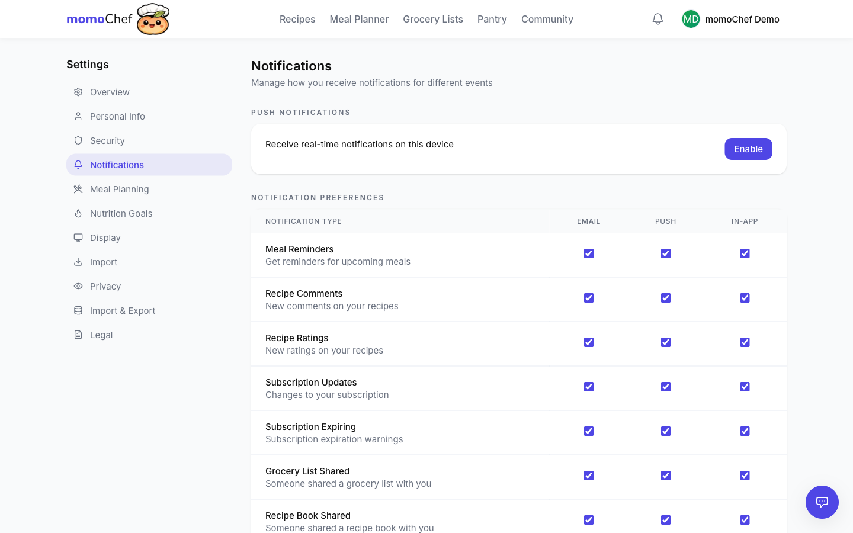This screenshot has height=533, width=853.
Task: Go to Security settings
Action: coord(149,140)
